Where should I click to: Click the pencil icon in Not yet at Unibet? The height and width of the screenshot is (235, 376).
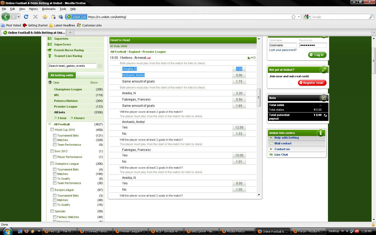pyautogui.click(x=324, y=70)
